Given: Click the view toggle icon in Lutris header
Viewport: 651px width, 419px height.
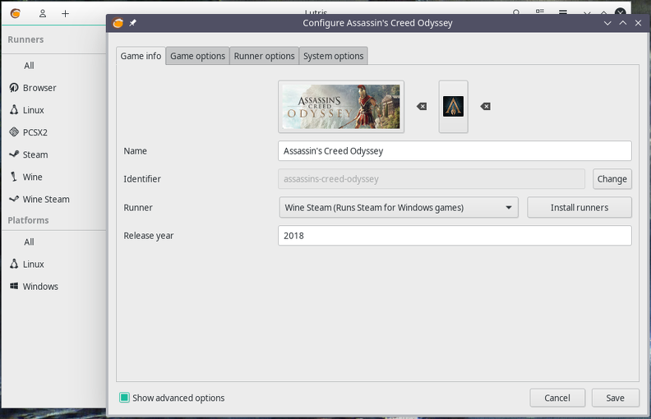Looking at the screenshot, I should tap(540, 12).
